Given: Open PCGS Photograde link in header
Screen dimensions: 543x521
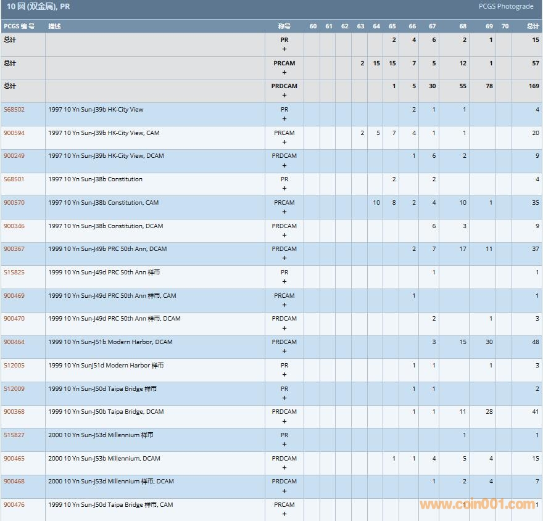Looking at the screenshot, I should coord(506,7).
